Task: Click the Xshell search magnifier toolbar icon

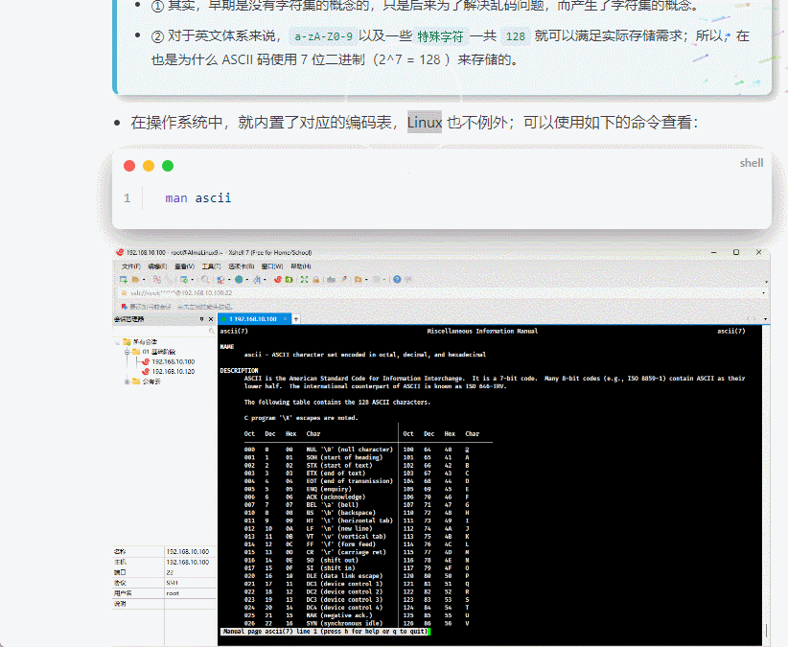Action: (x=206, y=280)
